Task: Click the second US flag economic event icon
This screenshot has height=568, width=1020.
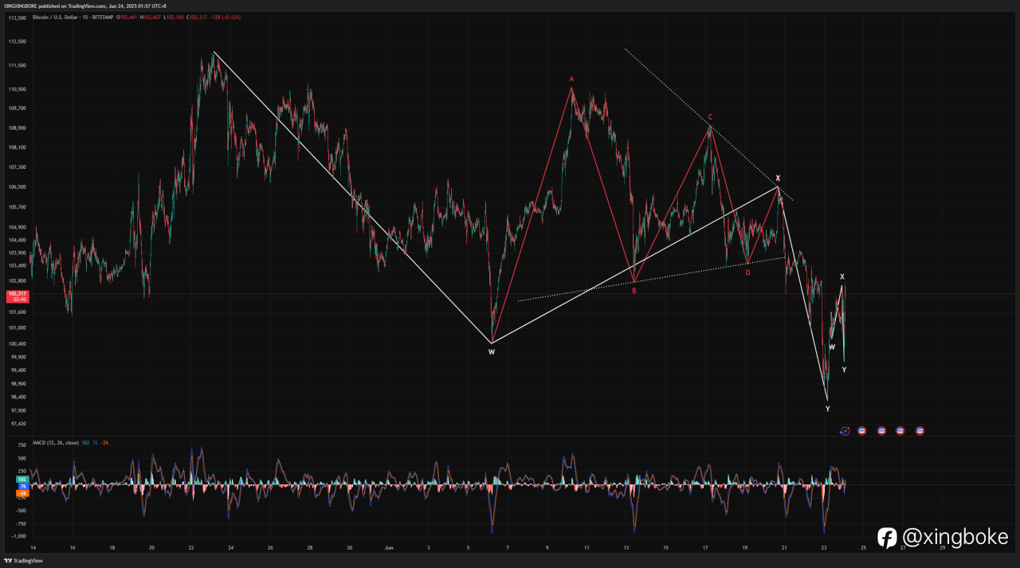Action: point(881,431)
